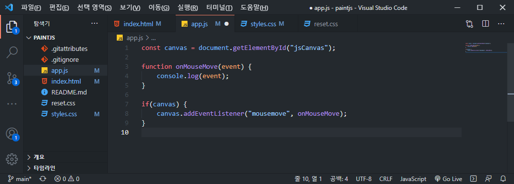
Task: Open the 보기(V) menu
Action: (x=130, y=7)
